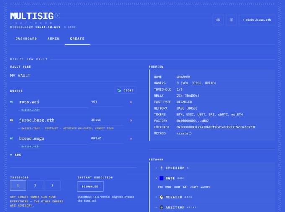Click the JESSE label field
Viewport: 285px width, 212px height.
tap(107, 120)
